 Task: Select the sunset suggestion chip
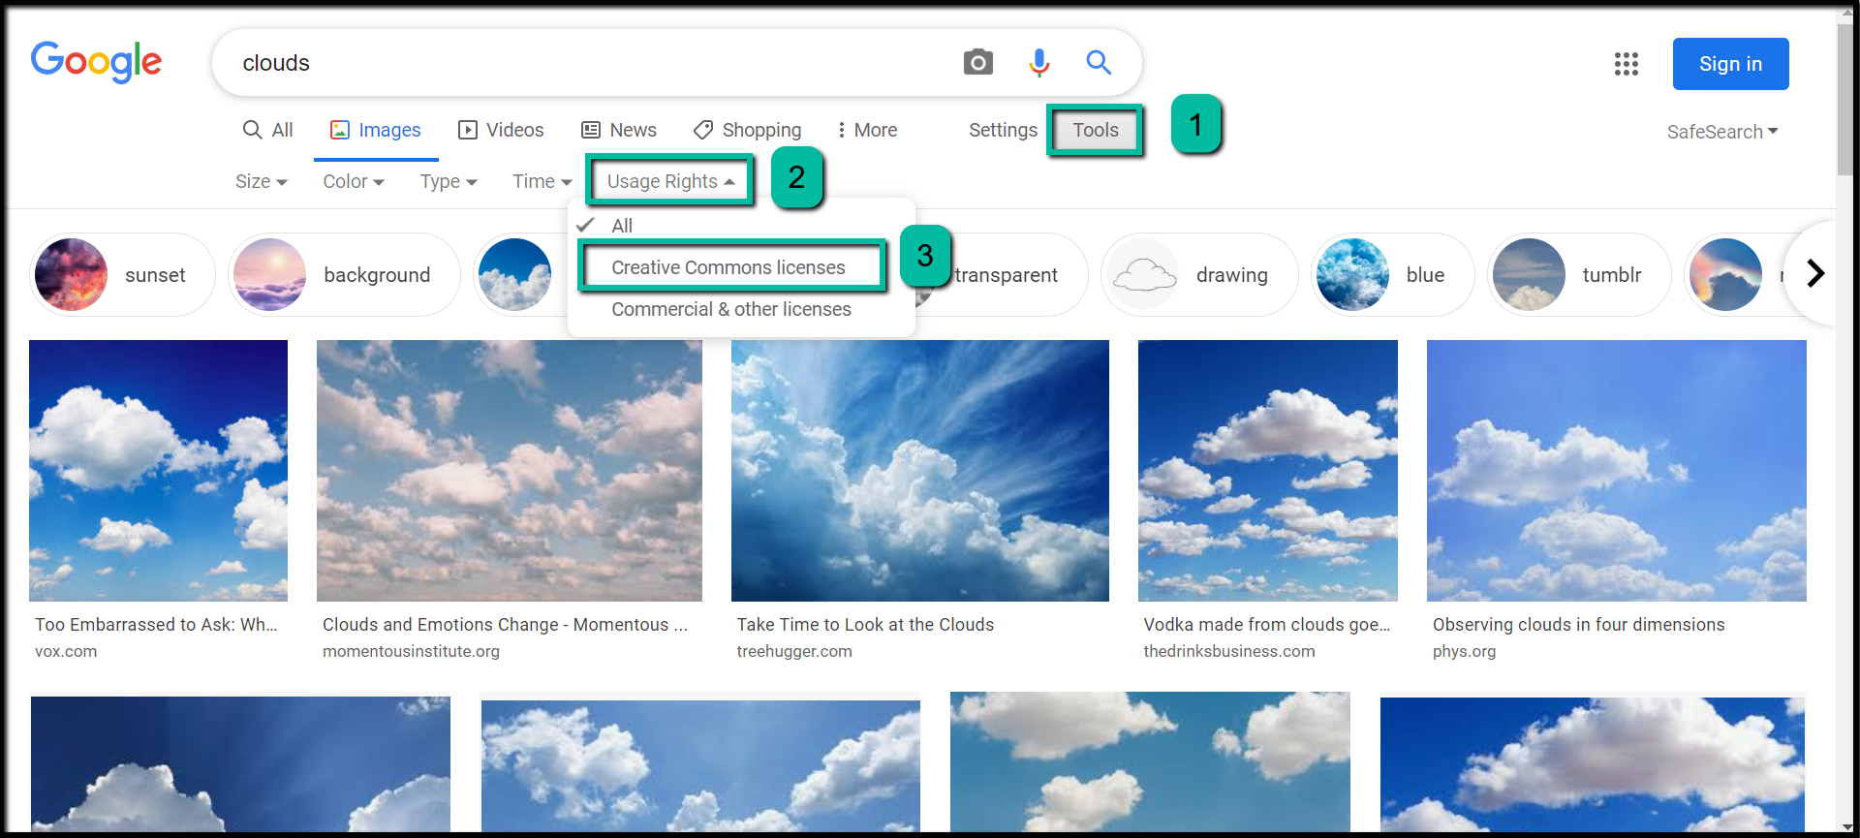(121, 275)
